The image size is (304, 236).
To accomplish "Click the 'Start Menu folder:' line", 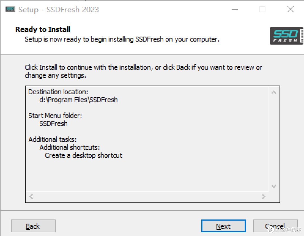I will [x=55, y=116].
